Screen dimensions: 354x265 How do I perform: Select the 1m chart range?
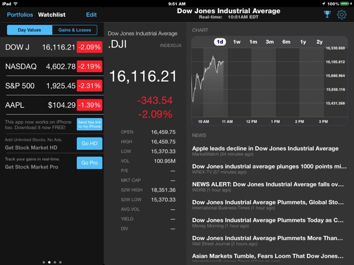(x=253, y=42)
